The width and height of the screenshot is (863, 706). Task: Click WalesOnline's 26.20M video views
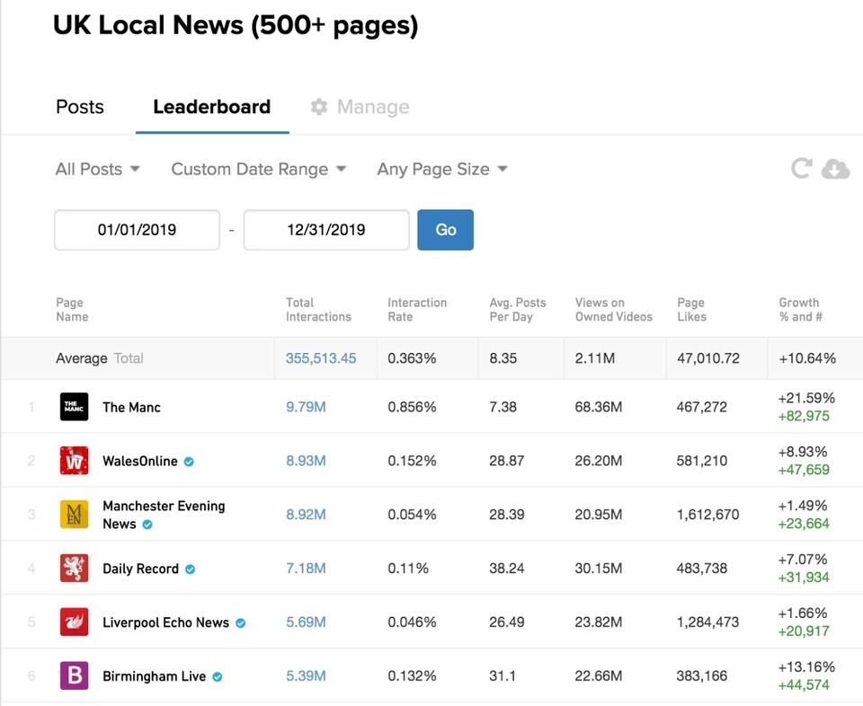pyautogui.click(x=599, y=461)
